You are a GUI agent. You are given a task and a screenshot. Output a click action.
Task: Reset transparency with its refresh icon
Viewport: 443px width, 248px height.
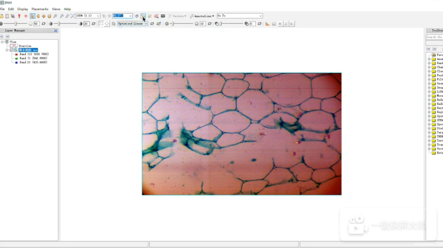pyautogui.click(x=260, y=24)
